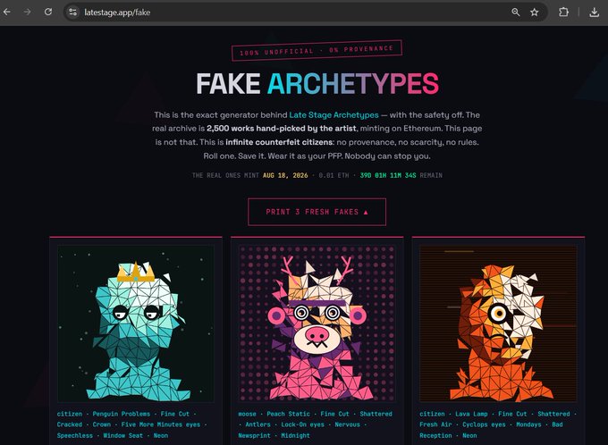
Task: Click the 'Window Seat' trait label
Action: click(122, 435)
